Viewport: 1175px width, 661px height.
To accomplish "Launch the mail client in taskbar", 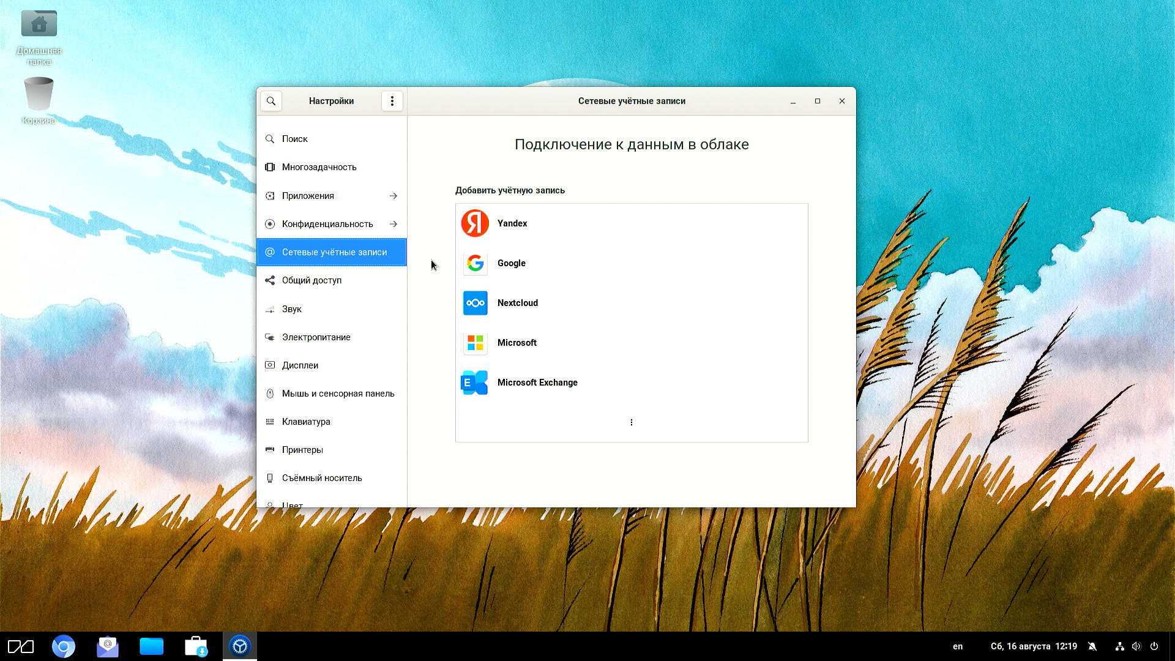I will (x=108, y=646).
